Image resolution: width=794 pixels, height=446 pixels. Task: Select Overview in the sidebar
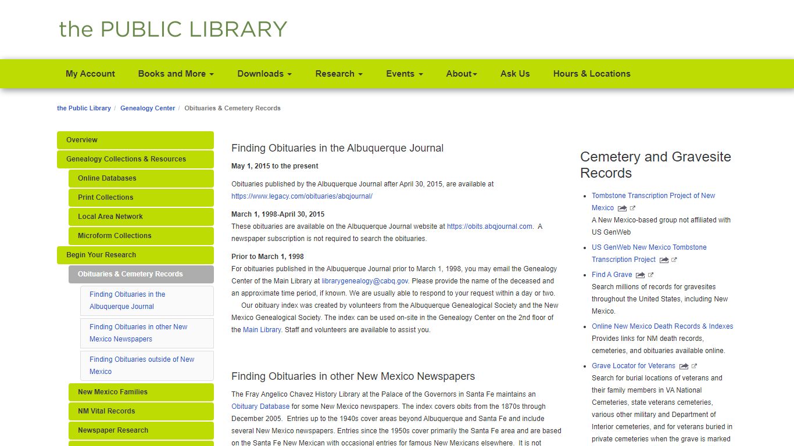[x=135, y=140]
